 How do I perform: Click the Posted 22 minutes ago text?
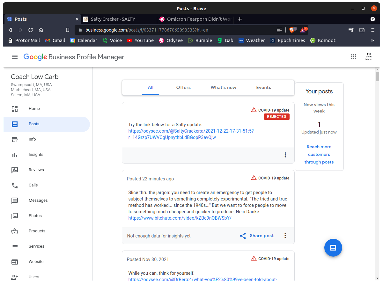(x=150, y=179)
